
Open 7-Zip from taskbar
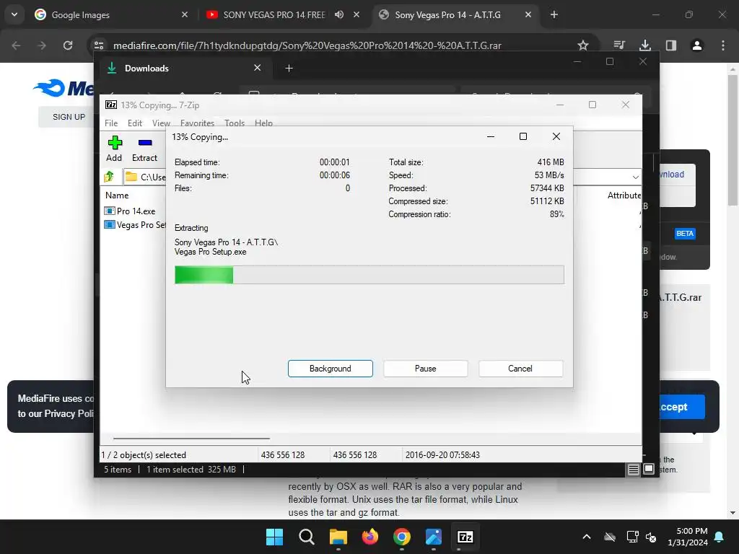point(465,537)
